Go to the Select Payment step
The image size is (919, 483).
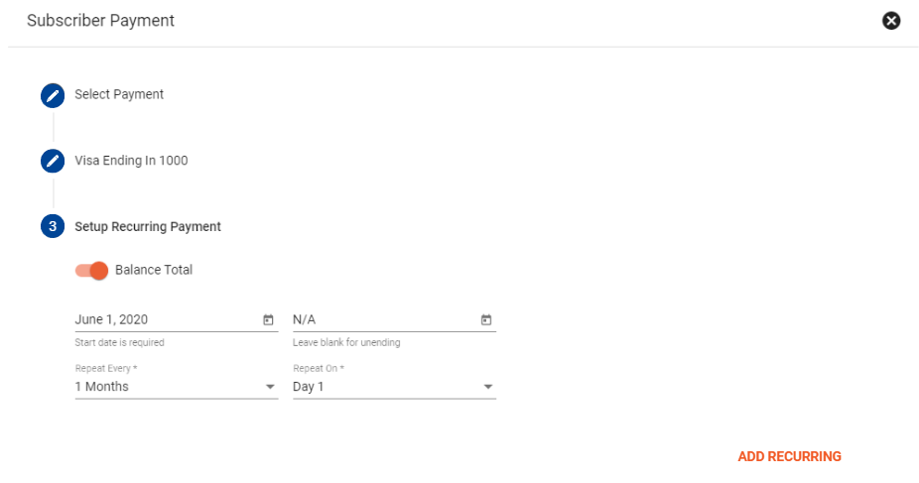(x=119, y=94)
